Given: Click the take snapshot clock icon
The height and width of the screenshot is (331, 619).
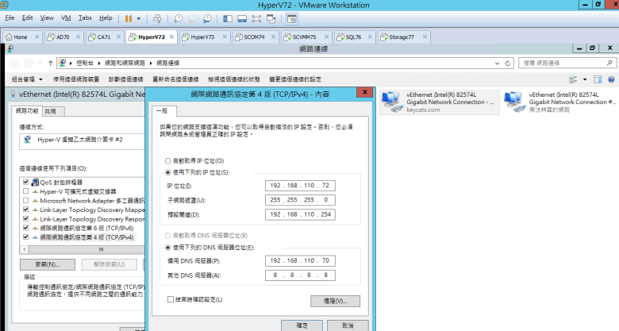Looking at the screenshot, I should (178, 17).
